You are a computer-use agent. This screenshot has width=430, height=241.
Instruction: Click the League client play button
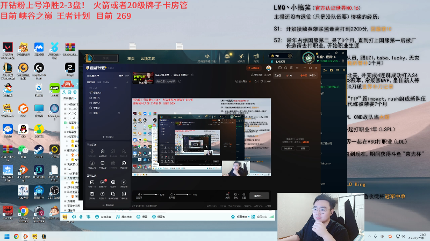tap(105, 58)
